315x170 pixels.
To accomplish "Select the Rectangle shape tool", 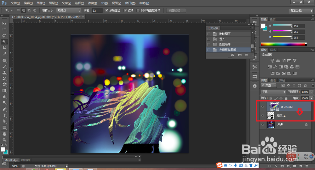I will tap(4, 127).
